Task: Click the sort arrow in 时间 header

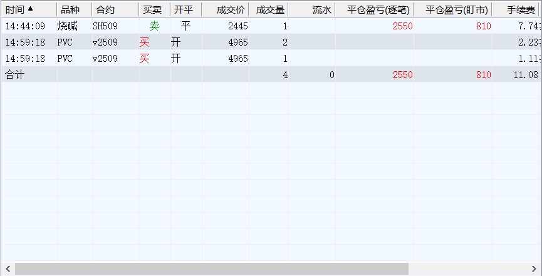Action: tap(31, 9)
